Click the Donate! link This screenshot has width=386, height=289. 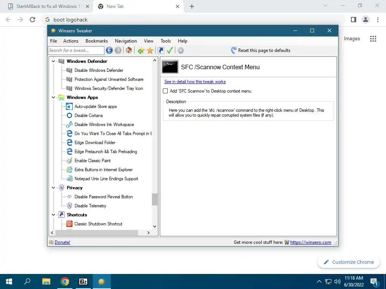click(62, 242)
